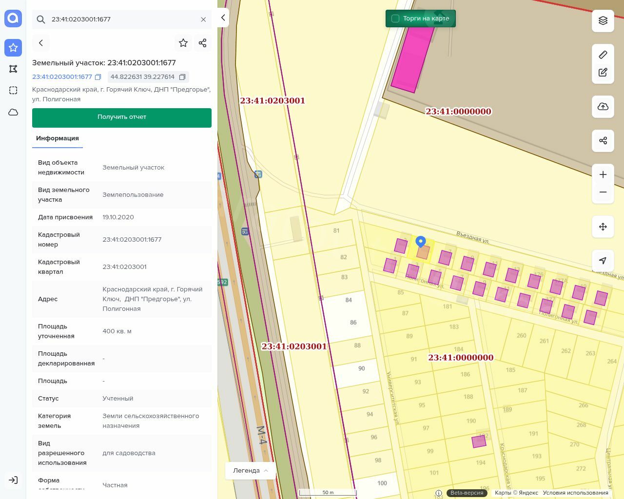Open favorites section in left sidebar
Viewport: 624px width, 499px height.
(13, 47)
